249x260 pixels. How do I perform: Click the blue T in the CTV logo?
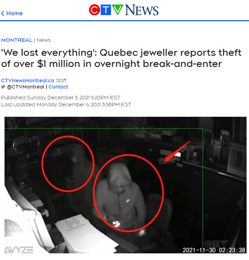point(106,10)
